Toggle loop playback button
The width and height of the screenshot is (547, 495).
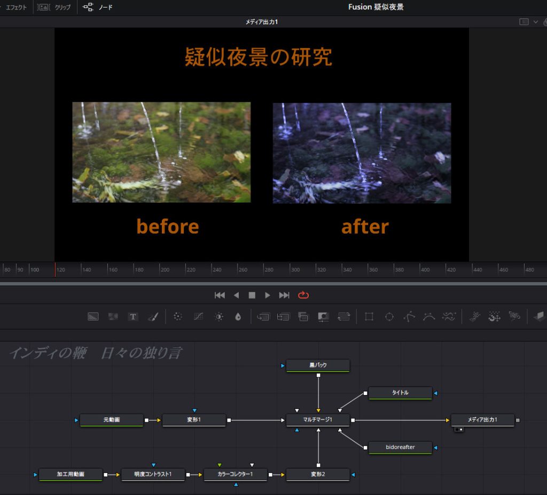click(x=303, y=295)
